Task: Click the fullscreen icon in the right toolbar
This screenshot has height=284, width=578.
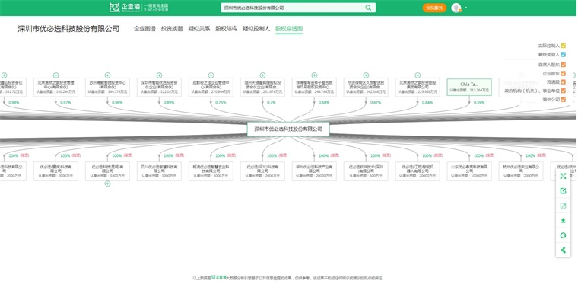Action: (563, 177)
